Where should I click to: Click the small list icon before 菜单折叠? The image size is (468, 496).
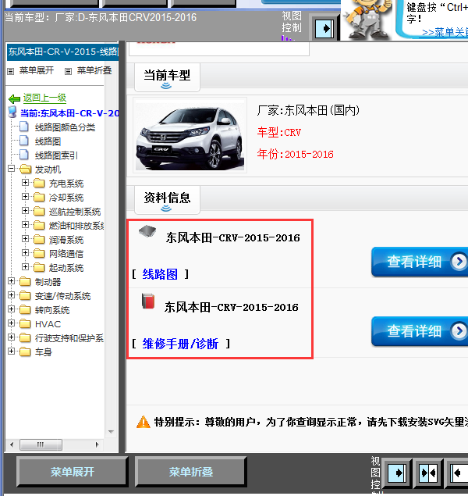click(x=68, y=71)
